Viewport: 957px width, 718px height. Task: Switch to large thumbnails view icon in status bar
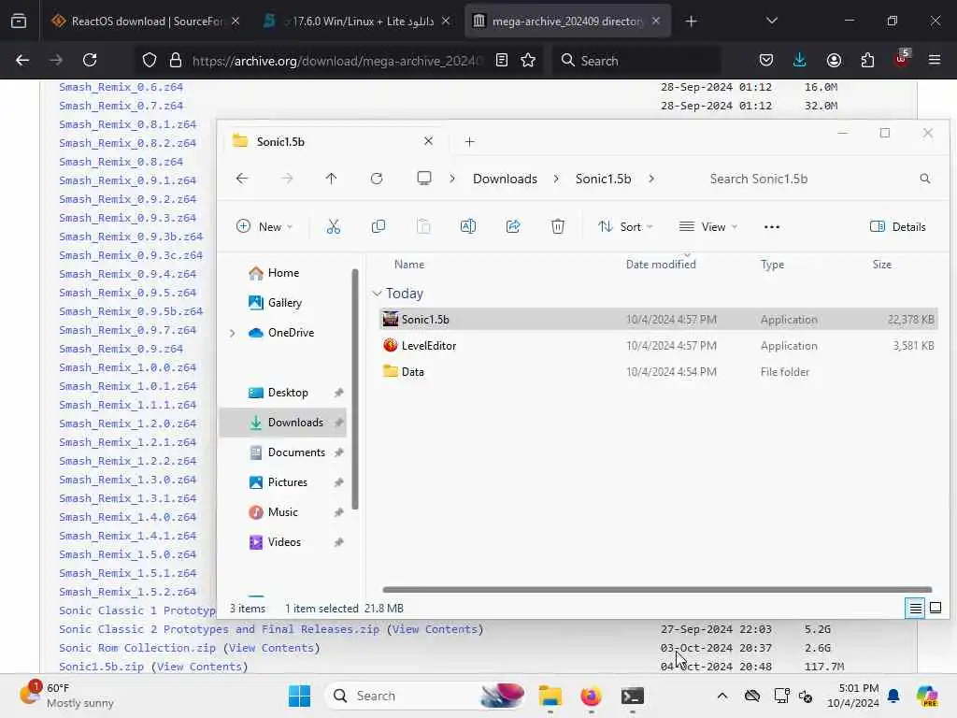tap(935, 608)
